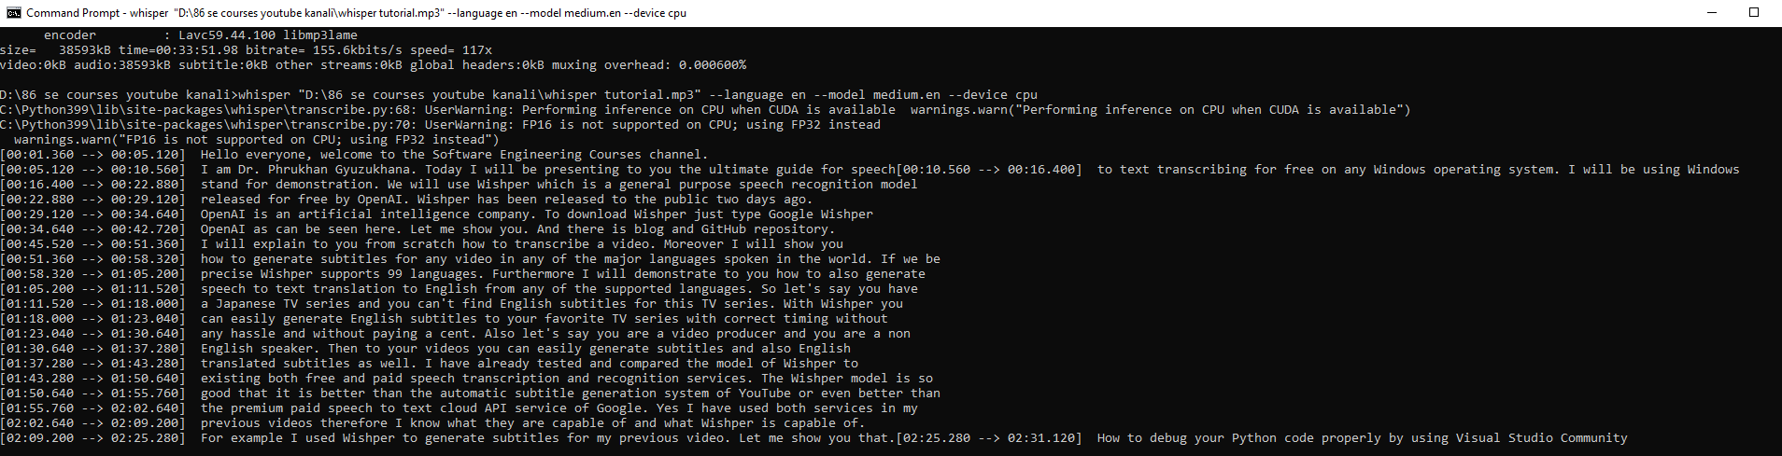The image size is (1782, 456).
Task: Click the [00:01.360 --> 00:05.120] timestamp
Action: (92, 155)
